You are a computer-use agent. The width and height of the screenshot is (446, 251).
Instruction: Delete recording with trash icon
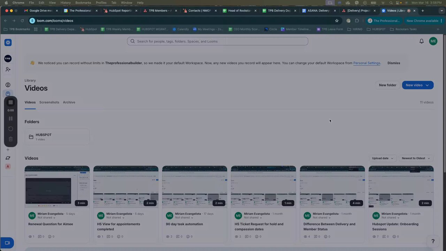10,139
